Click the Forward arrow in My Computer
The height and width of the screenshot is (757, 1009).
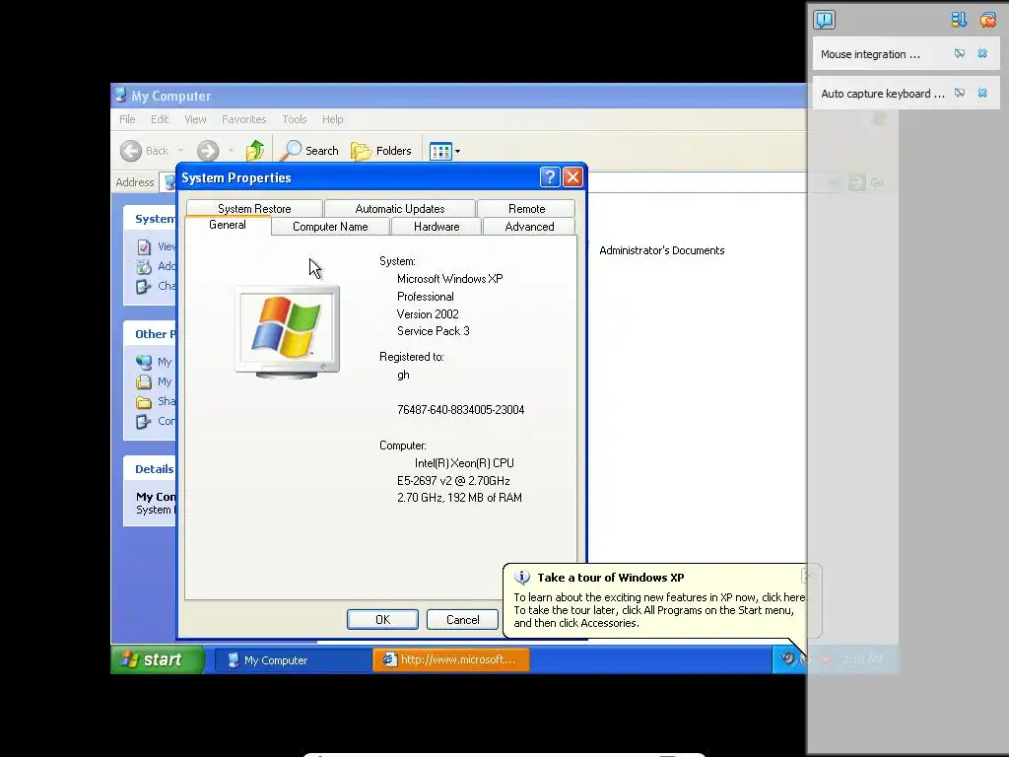(208, 151)
